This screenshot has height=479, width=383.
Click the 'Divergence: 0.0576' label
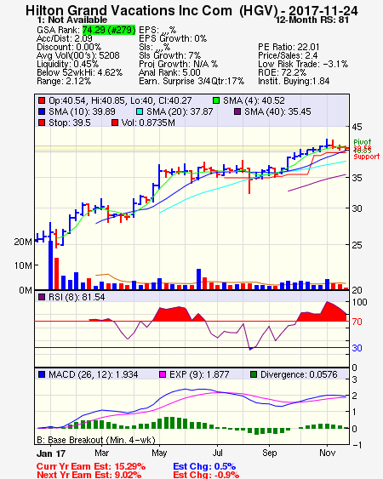click(299, 374)
